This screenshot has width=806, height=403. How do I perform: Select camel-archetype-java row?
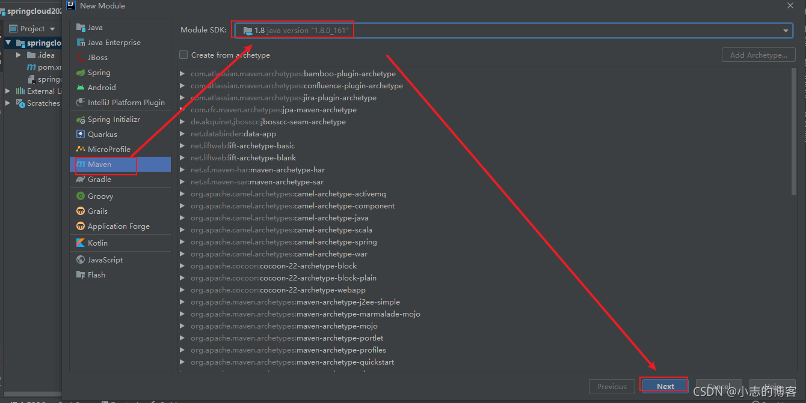coord(485,218)
